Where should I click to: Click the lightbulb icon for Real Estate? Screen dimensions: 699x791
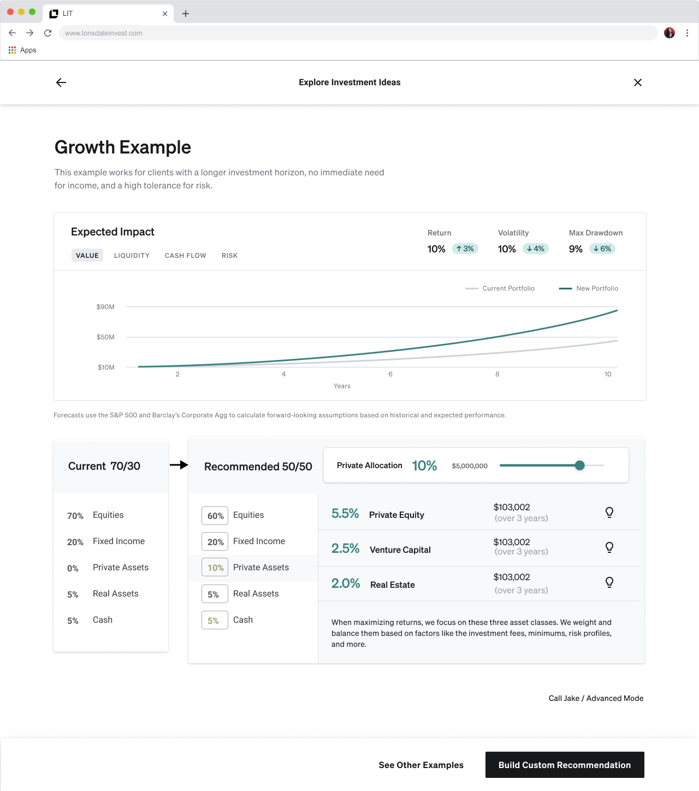(x=609, y=582)
